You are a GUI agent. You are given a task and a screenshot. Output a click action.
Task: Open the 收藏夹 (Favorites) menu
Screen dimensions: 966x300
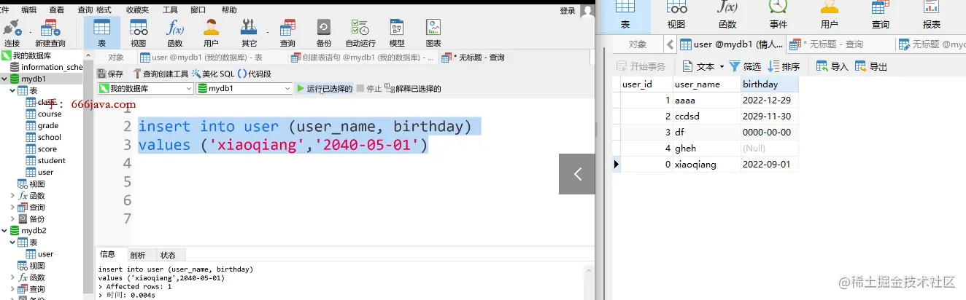(x=137, y=9)
